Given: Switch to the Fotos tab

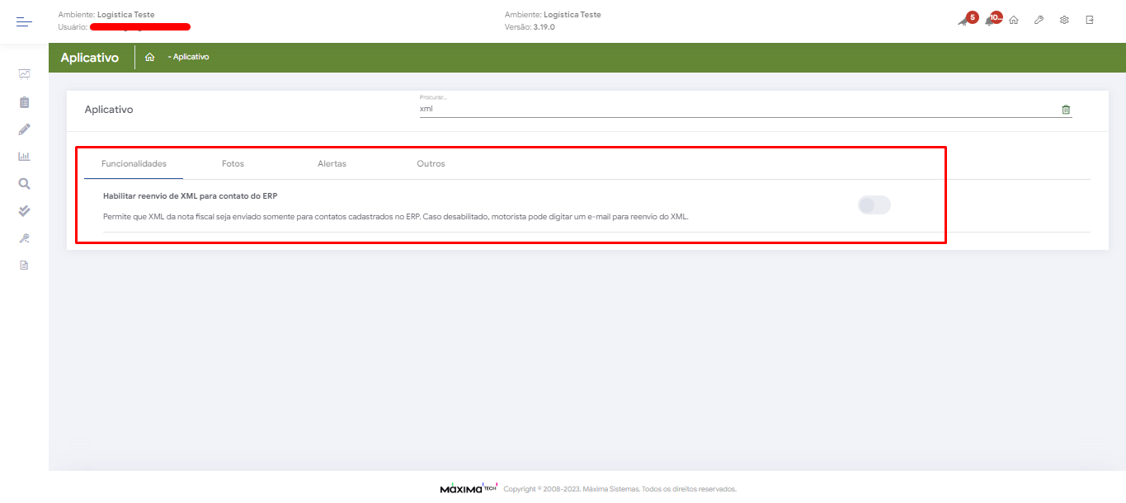Looking at the screenshot, I should click(233, 164).
